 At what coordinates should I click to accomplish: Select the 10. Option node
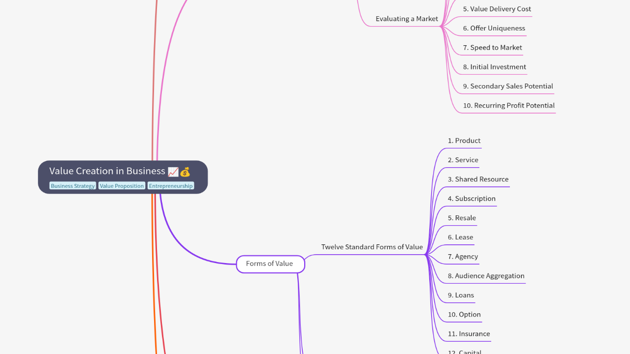[x=464, y=315]
